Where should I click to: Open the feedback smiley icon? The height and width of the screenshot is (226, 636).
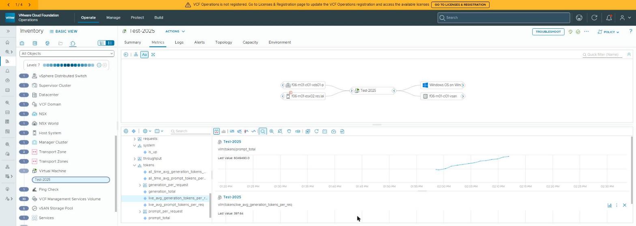pyautogui.click(x=579, y=18)
